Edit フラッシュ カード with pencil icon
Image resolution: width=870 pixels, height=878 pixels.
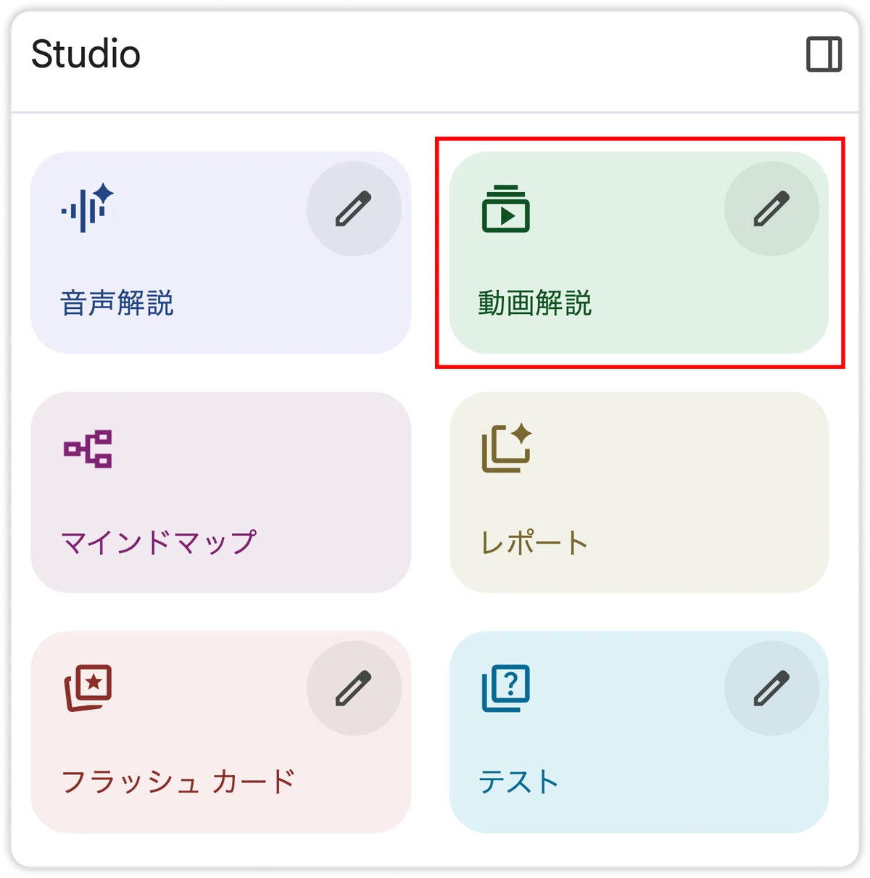pyautogui.click(x=354, y=688)
